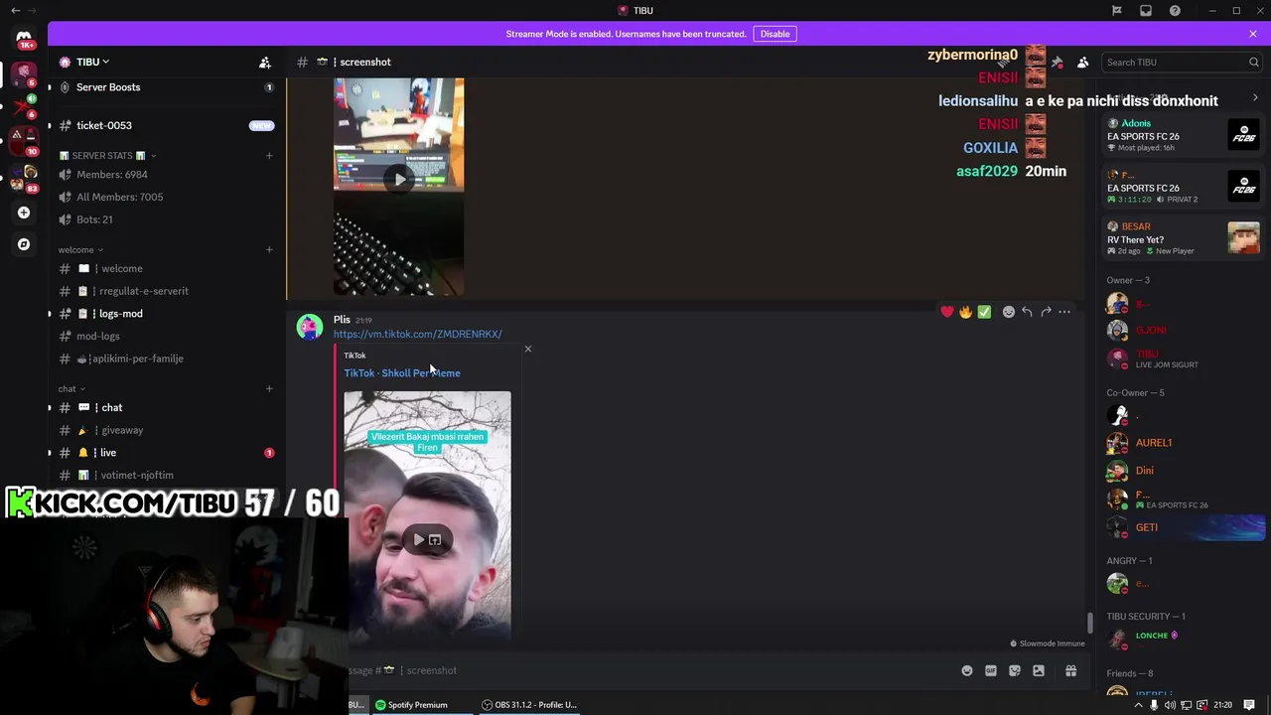
Task: Click the Add a Server plus icon
Action: tap(24, 213)
